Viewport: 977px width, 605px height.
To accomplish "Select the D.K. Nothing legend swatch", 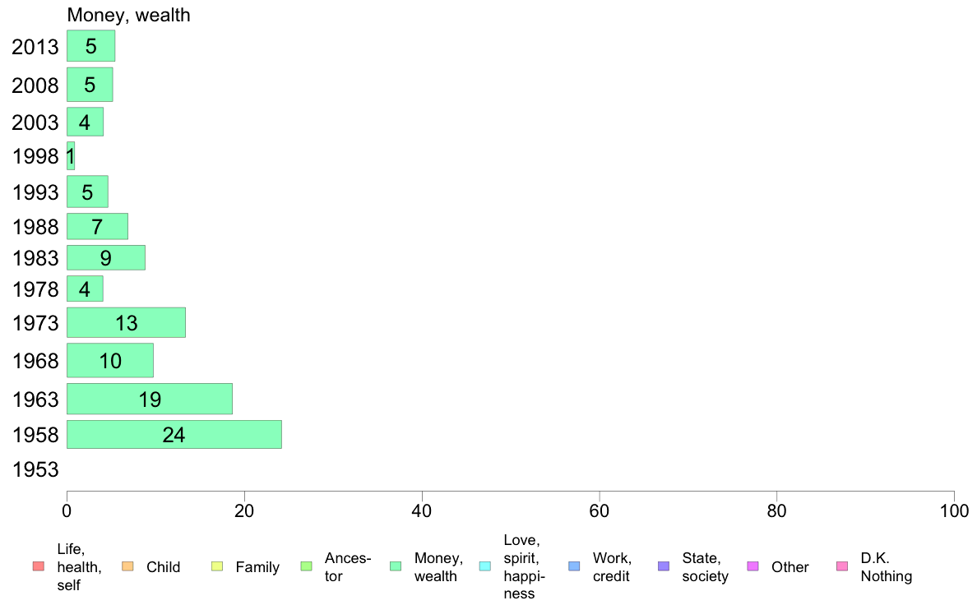I will click(842, 566).
